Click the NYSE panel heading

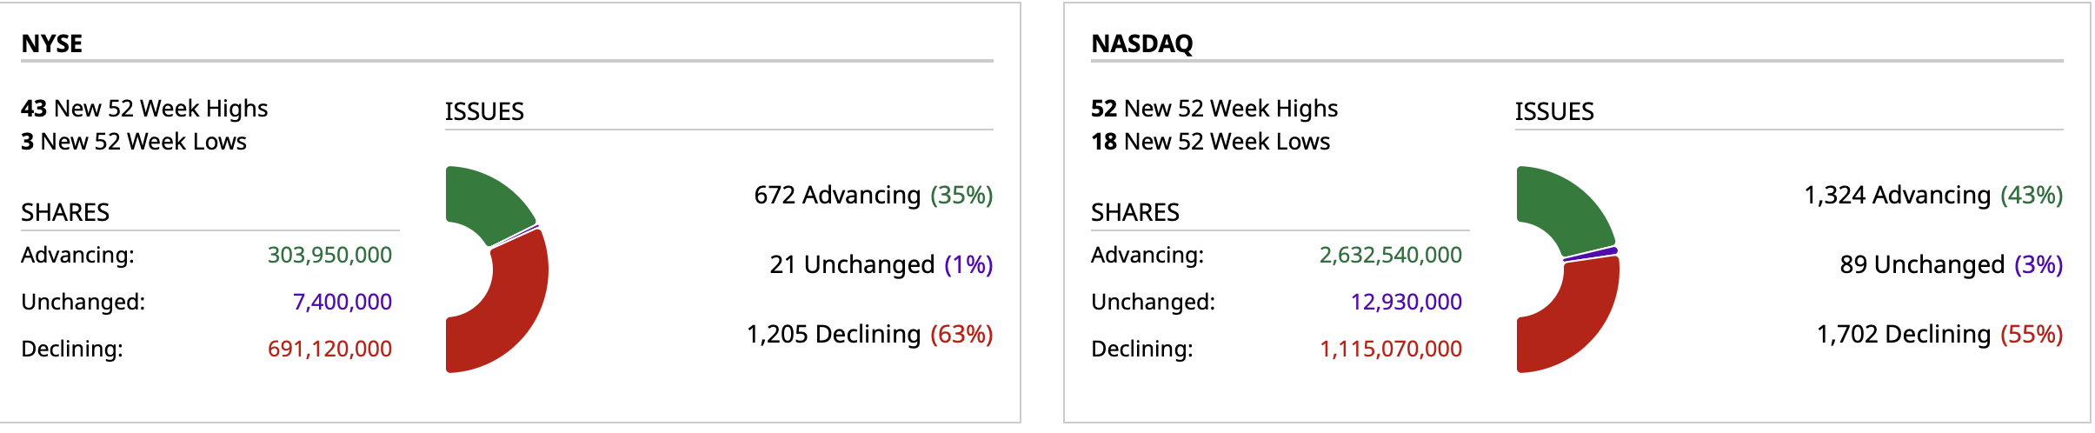click(52, 43)
